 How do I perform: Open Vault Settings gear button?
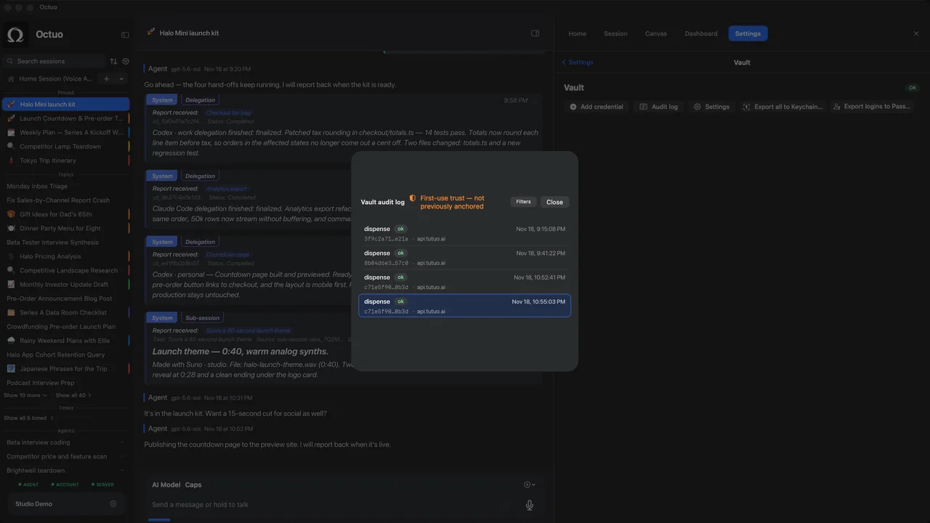(x=711, y=107)
